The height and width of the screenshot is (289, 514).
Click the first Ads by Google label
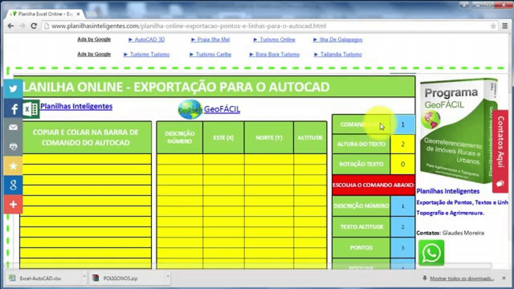pos(94,39)
